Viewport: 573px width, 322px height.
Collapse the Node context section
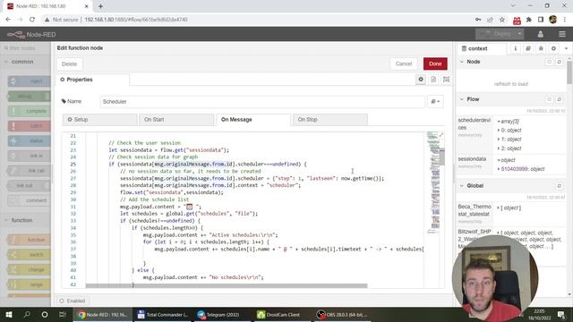point(462,62)
